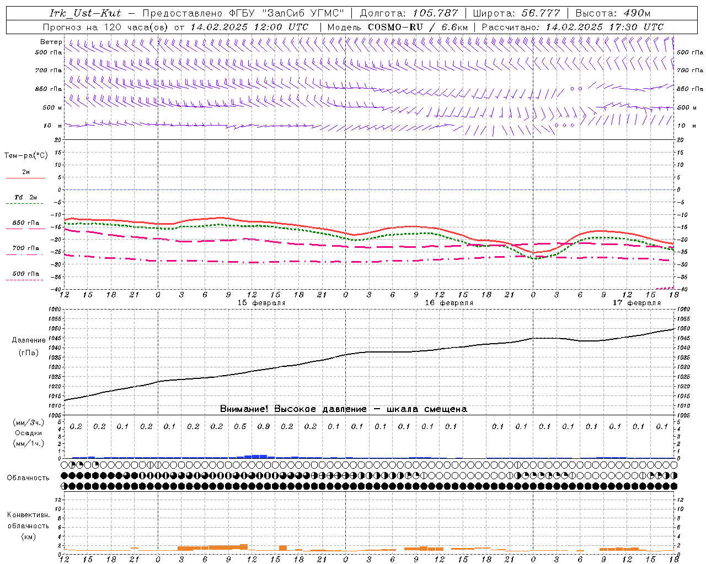Viewport: 706px width, 564px height.
Task: Click the model name COSMO-RU / 6.6км
Action: [x=418, y=27]
